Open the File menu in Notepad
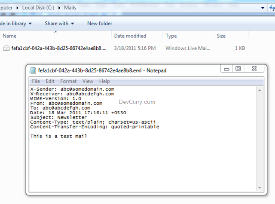275x204 pixels. pyautogui.click(x=36, y=81)
